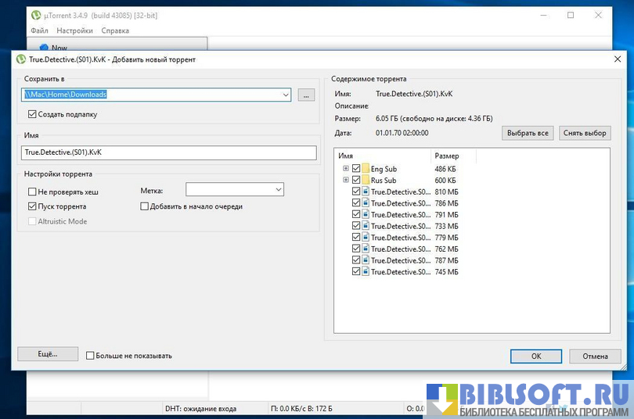Uncheck 'Пуск торрента' checkbox
This screenshot has width=634, height=419.
click(x=32, y=206)
